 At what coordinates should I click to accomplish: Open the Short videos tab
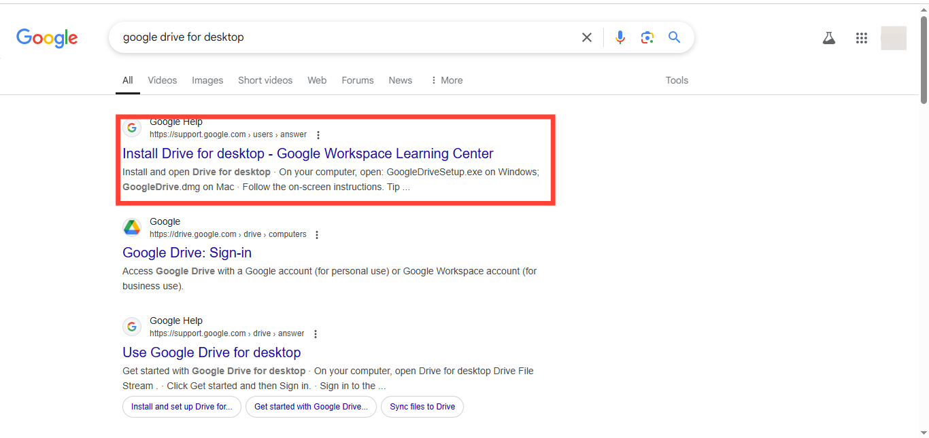click(x=265, y=80)
